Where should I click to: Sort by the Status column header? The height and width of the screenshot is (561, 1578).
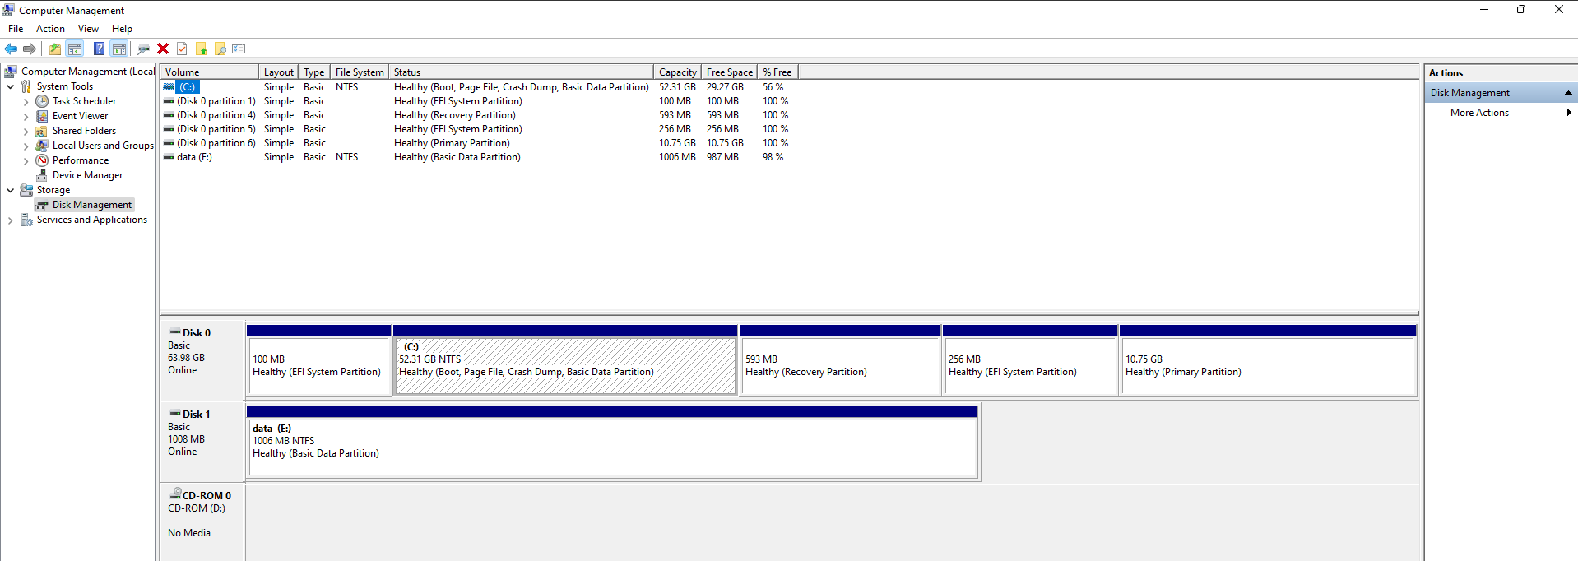[x=522, y=72]
